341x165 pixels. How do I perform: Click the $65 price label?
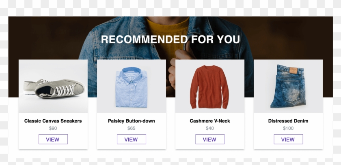pos(132,128)
